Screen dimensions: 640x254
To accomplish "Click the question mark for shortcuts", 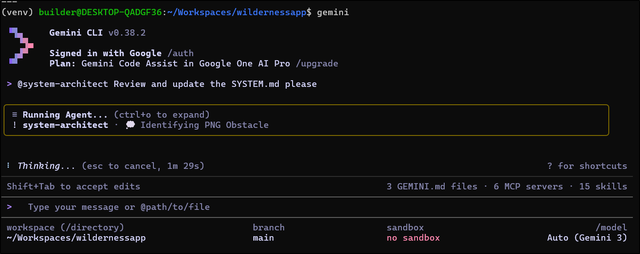I will tap(550, 166).
